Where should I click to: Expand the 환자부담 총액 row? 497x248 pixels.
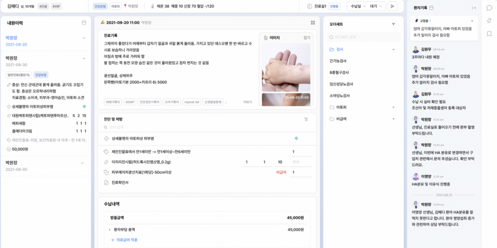point(110,230)
